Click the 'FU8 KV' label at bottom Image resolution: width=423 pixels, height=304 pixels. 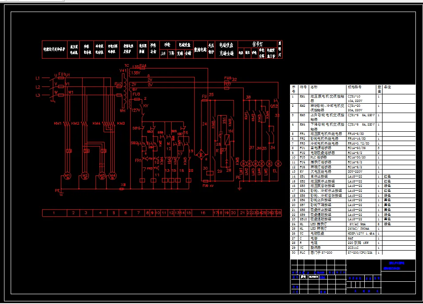(208, 186)
